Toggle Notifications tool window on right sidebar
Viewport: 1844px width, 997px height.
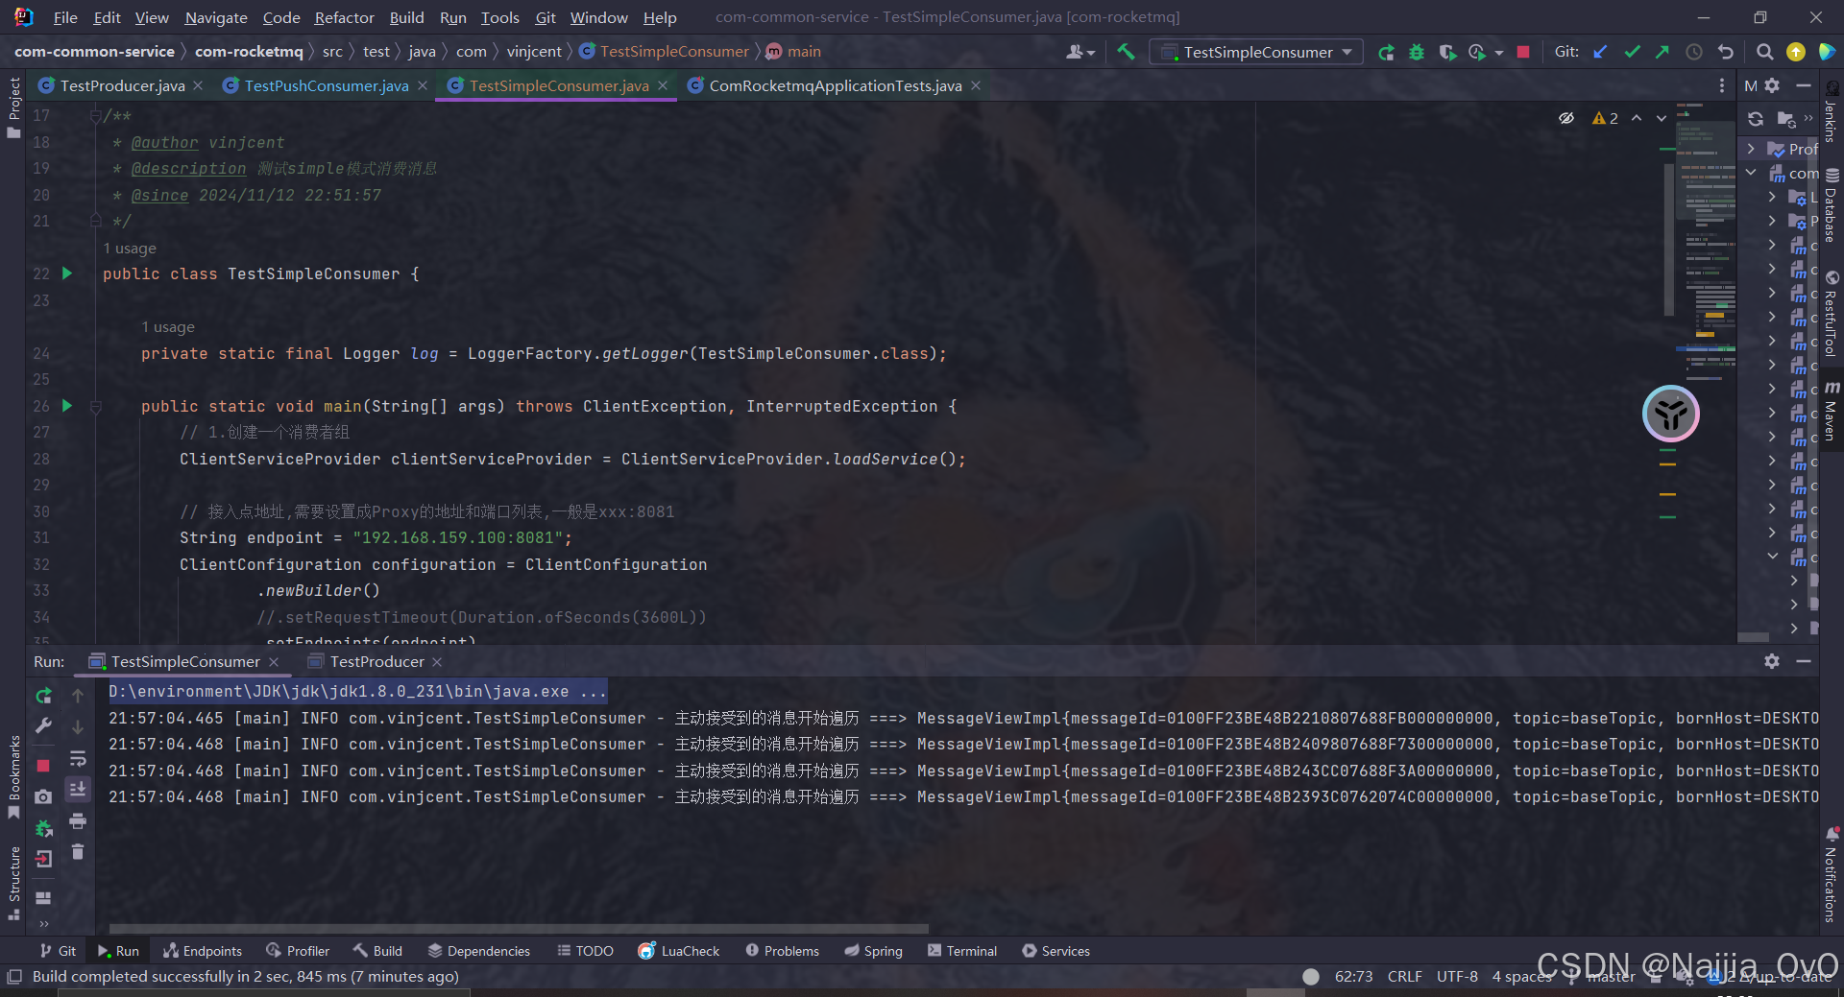(1832, 874)
